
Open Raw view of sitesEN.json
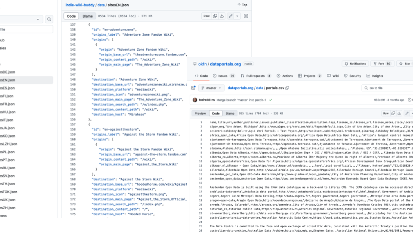click(x=206, y=16)
